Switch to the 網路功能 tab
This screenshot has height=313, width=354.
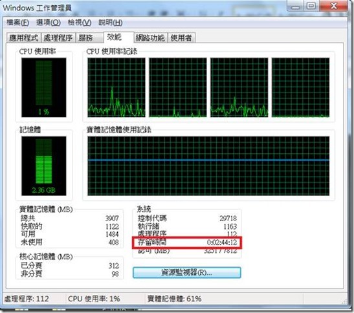pyautogui.click(x=151, y=38)
